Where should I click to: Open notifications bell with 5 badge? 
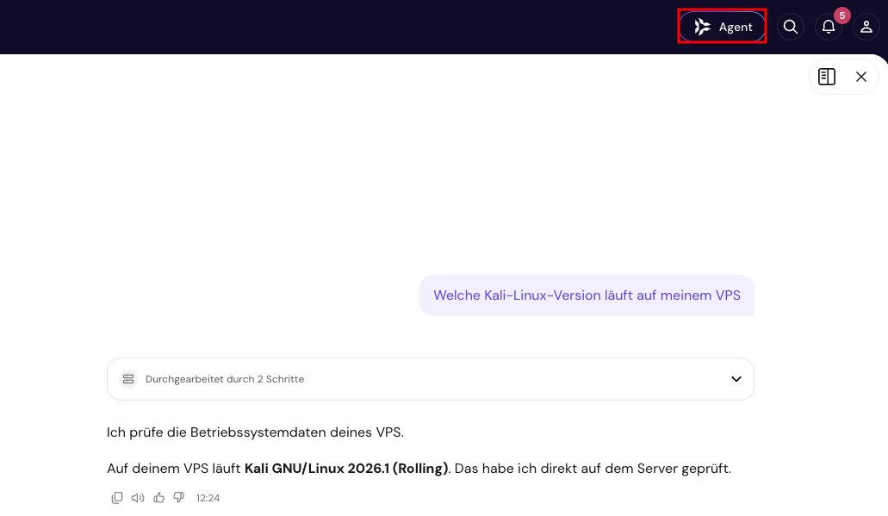tap(829, 27)
